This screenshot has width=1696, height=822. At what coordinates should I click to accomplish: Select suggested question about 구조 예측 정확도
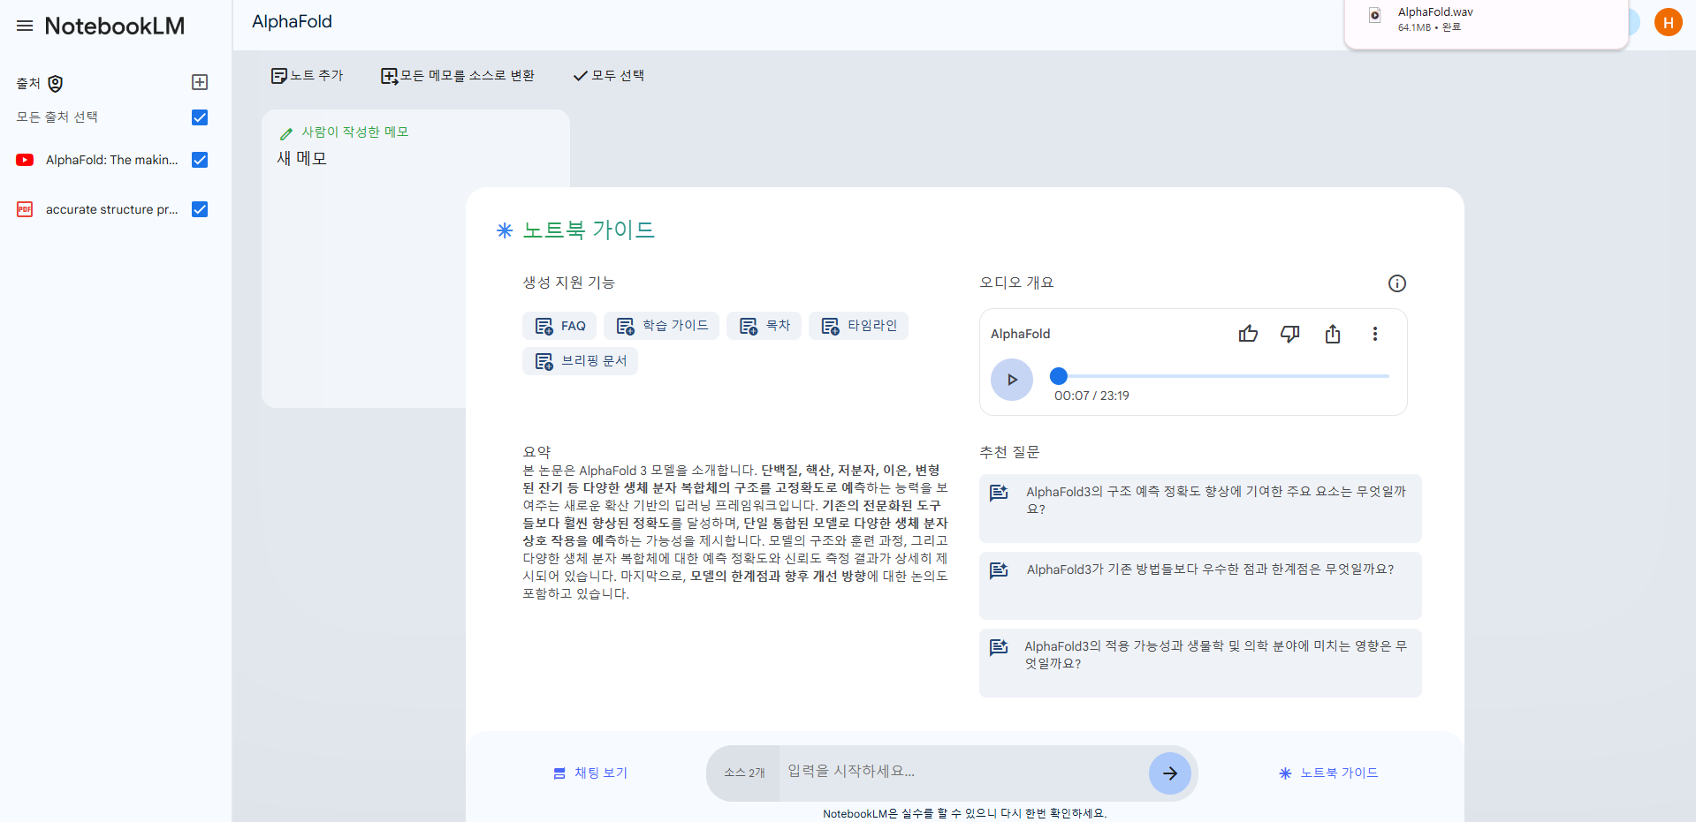pos(1200,509)
